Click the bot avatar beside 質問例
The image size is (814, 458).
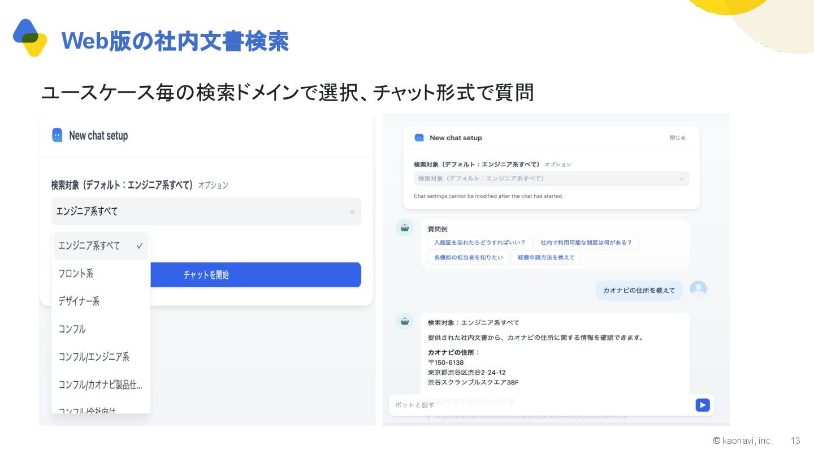tap(404, 228)
